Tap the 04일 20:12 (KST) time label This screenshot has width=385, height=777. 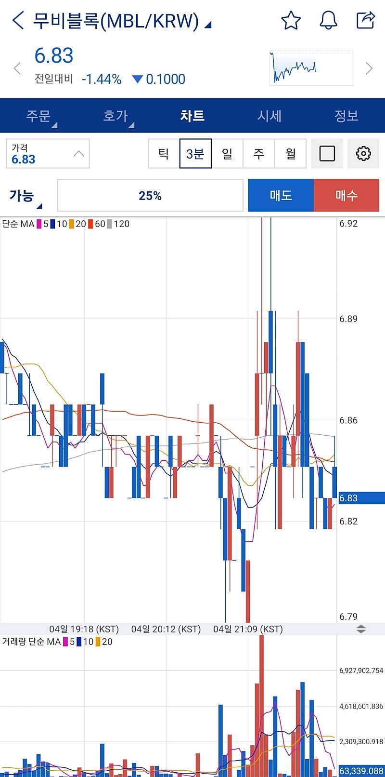pos(166,629)
